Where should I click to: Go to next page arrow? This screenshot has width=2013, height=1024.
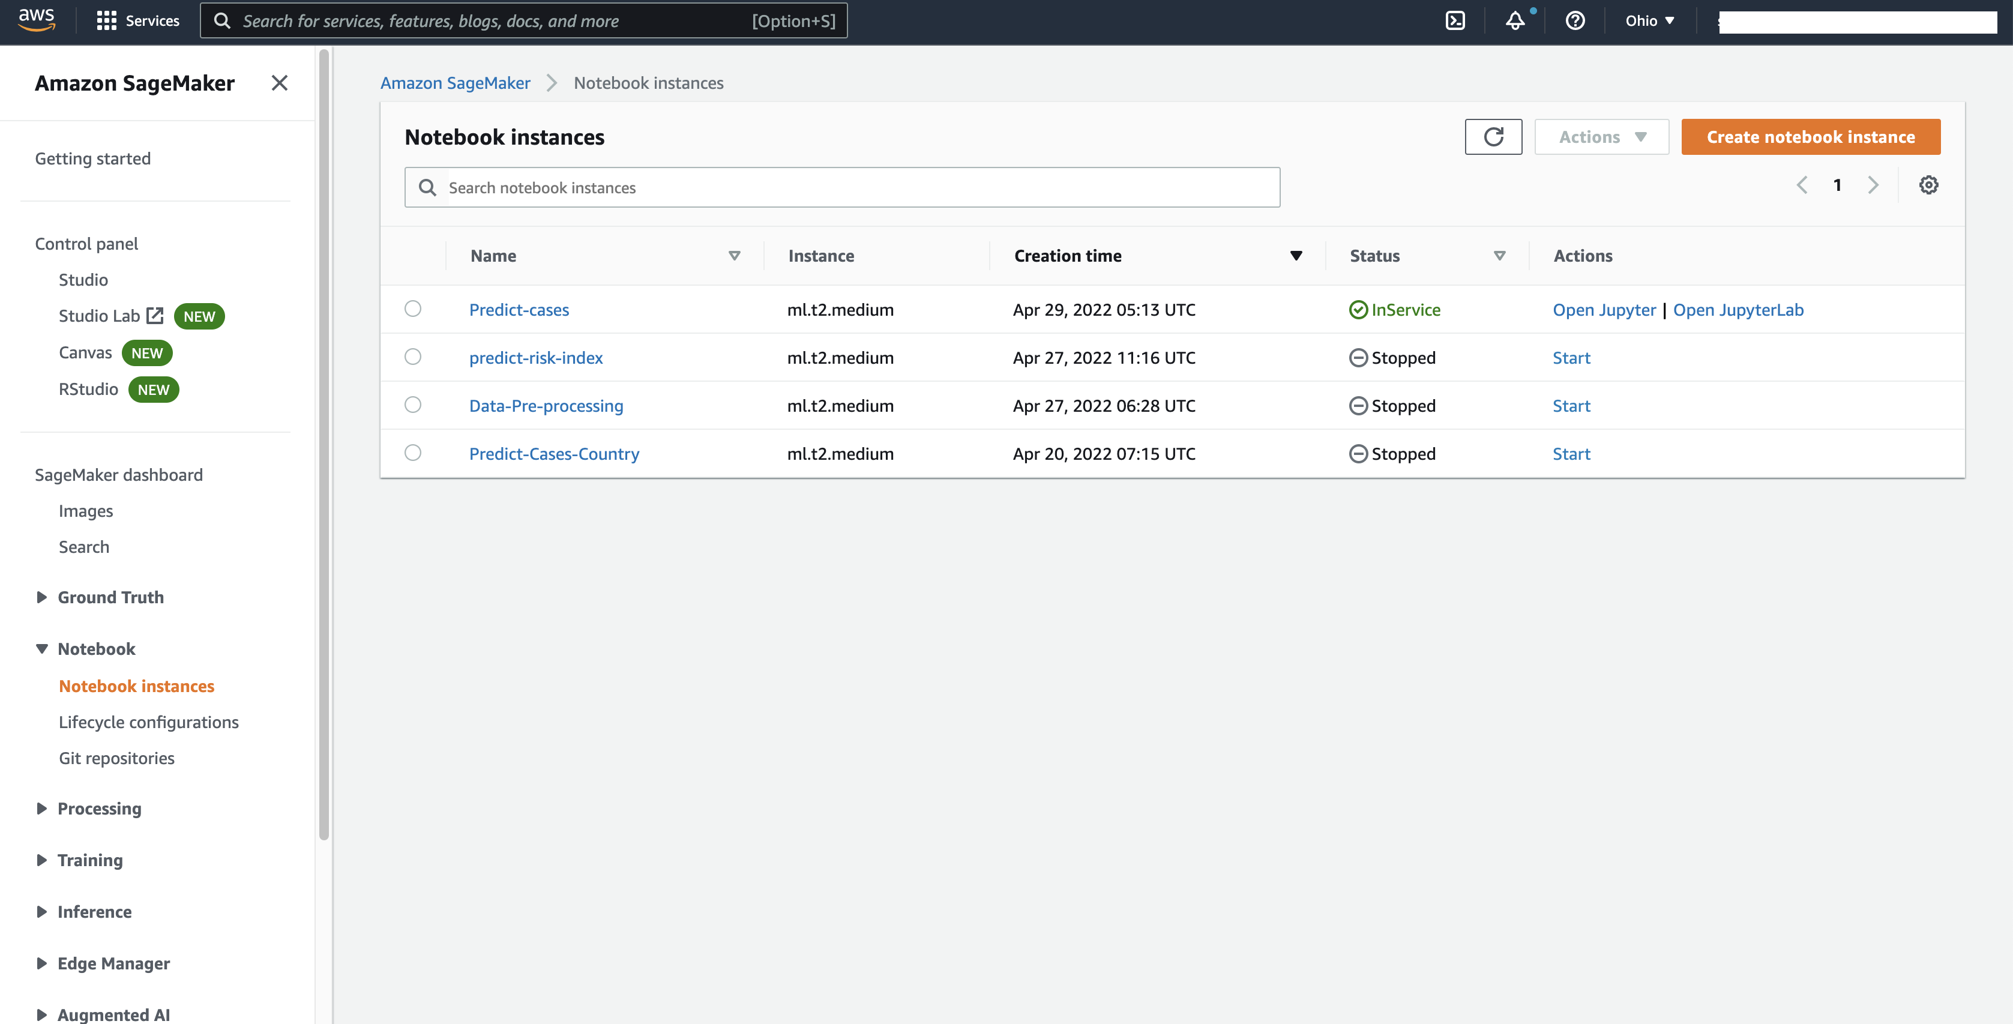pyautogui.click(x=1873, y=185)
